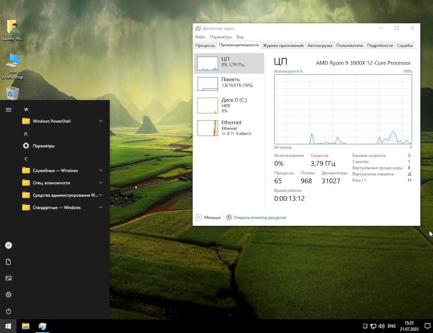Expand the Windows PowerShell chevron

pyautogui.click(x=101, y=121)
